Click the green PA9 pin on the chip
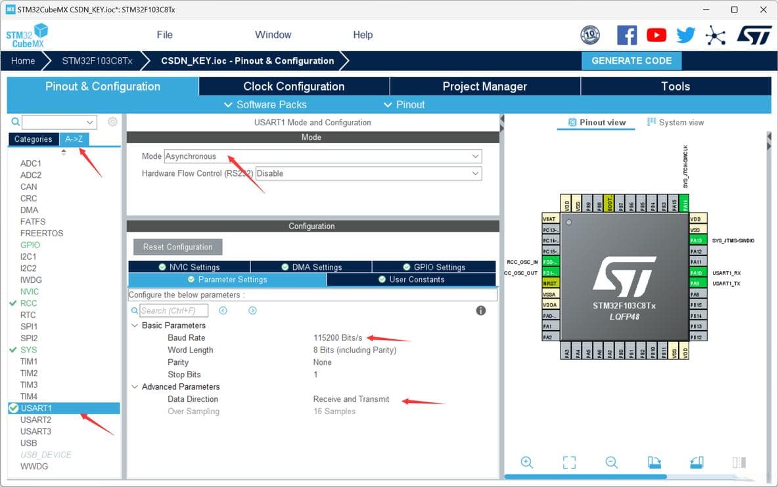Screen dimensions: 778x487 [698, 284]
